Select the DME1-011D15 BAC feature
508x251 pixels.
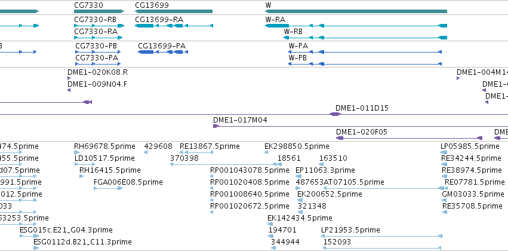[254, 114]
